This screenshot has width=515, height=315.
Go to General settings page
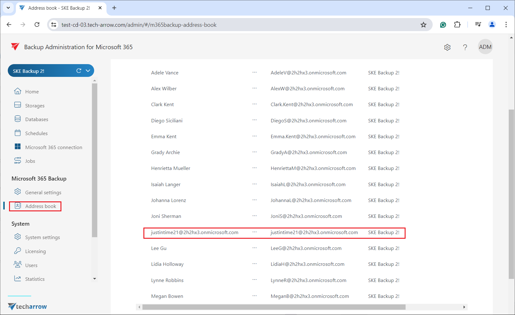43,192
